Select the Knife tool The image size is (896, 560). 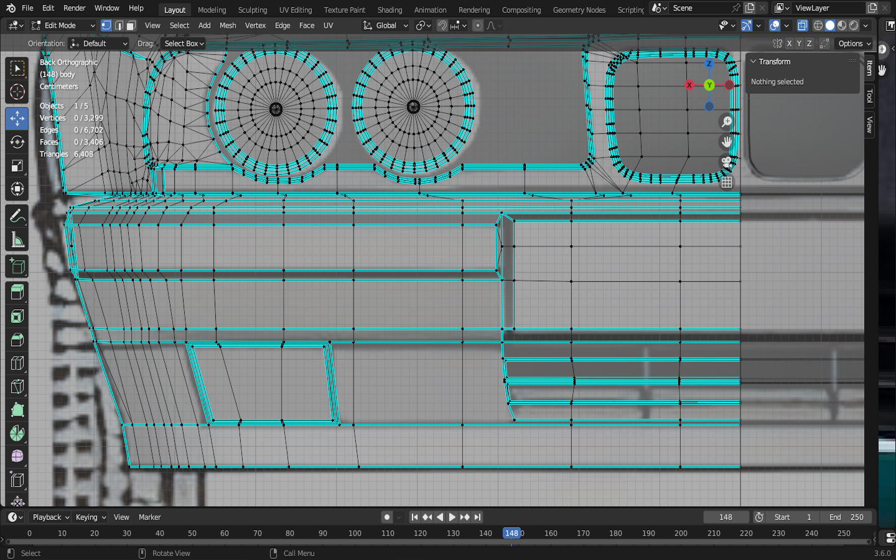pos(17,386)
